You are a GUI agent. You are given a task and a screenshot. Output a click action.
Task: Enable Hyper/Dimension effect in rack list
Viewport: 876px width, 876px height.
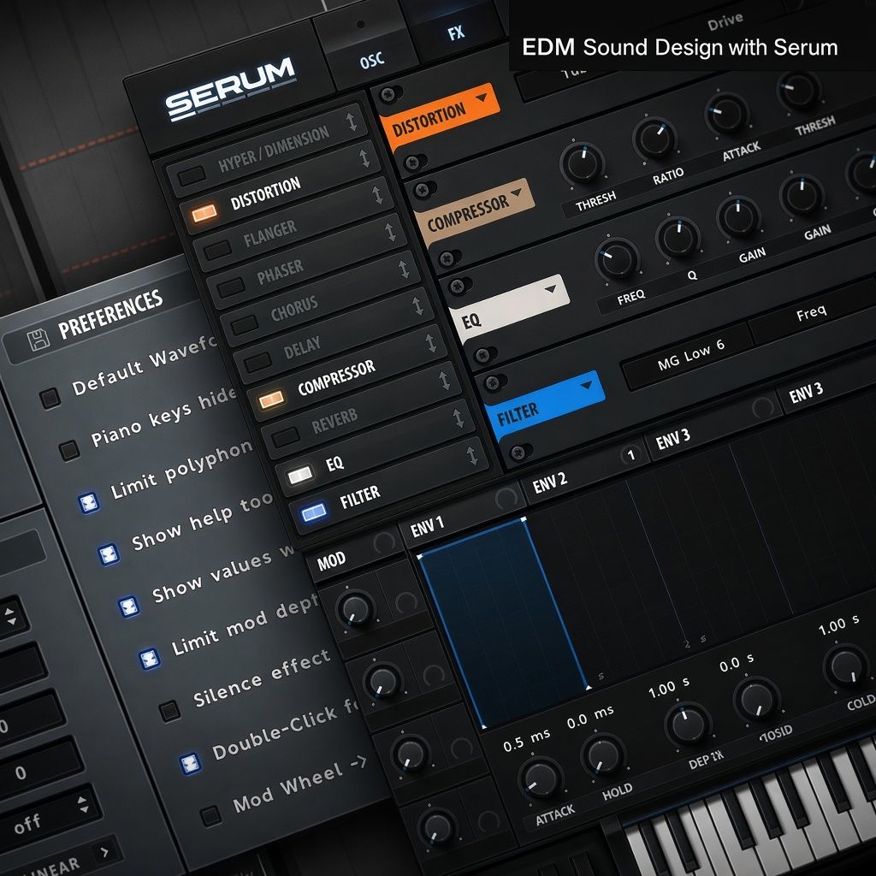[x=192, y=176]
